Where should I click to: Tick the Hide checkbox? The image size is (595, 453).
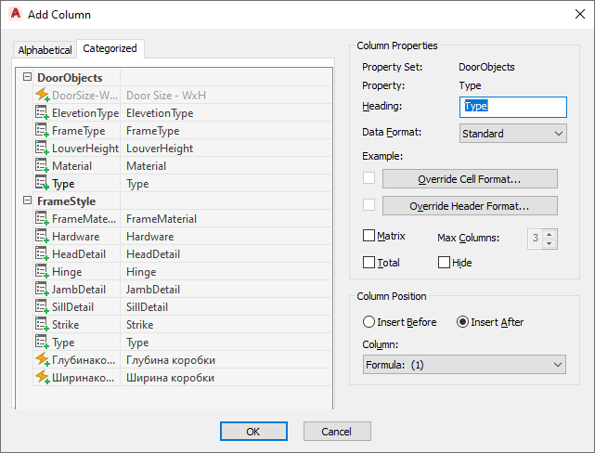tap(444, 263)
